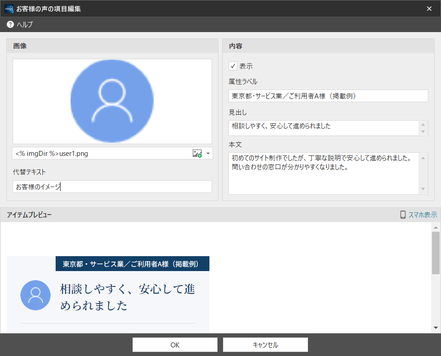Click the large user avatar image preview

[x=112, y=101]
